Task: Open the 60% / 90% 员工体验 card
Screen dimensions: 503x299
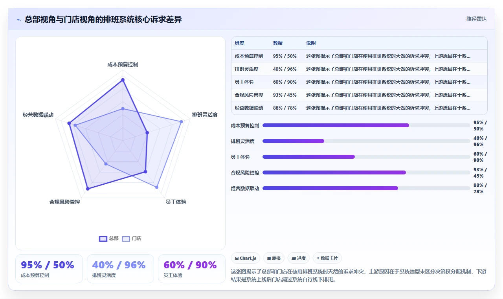Action: (x=191, y=269)
